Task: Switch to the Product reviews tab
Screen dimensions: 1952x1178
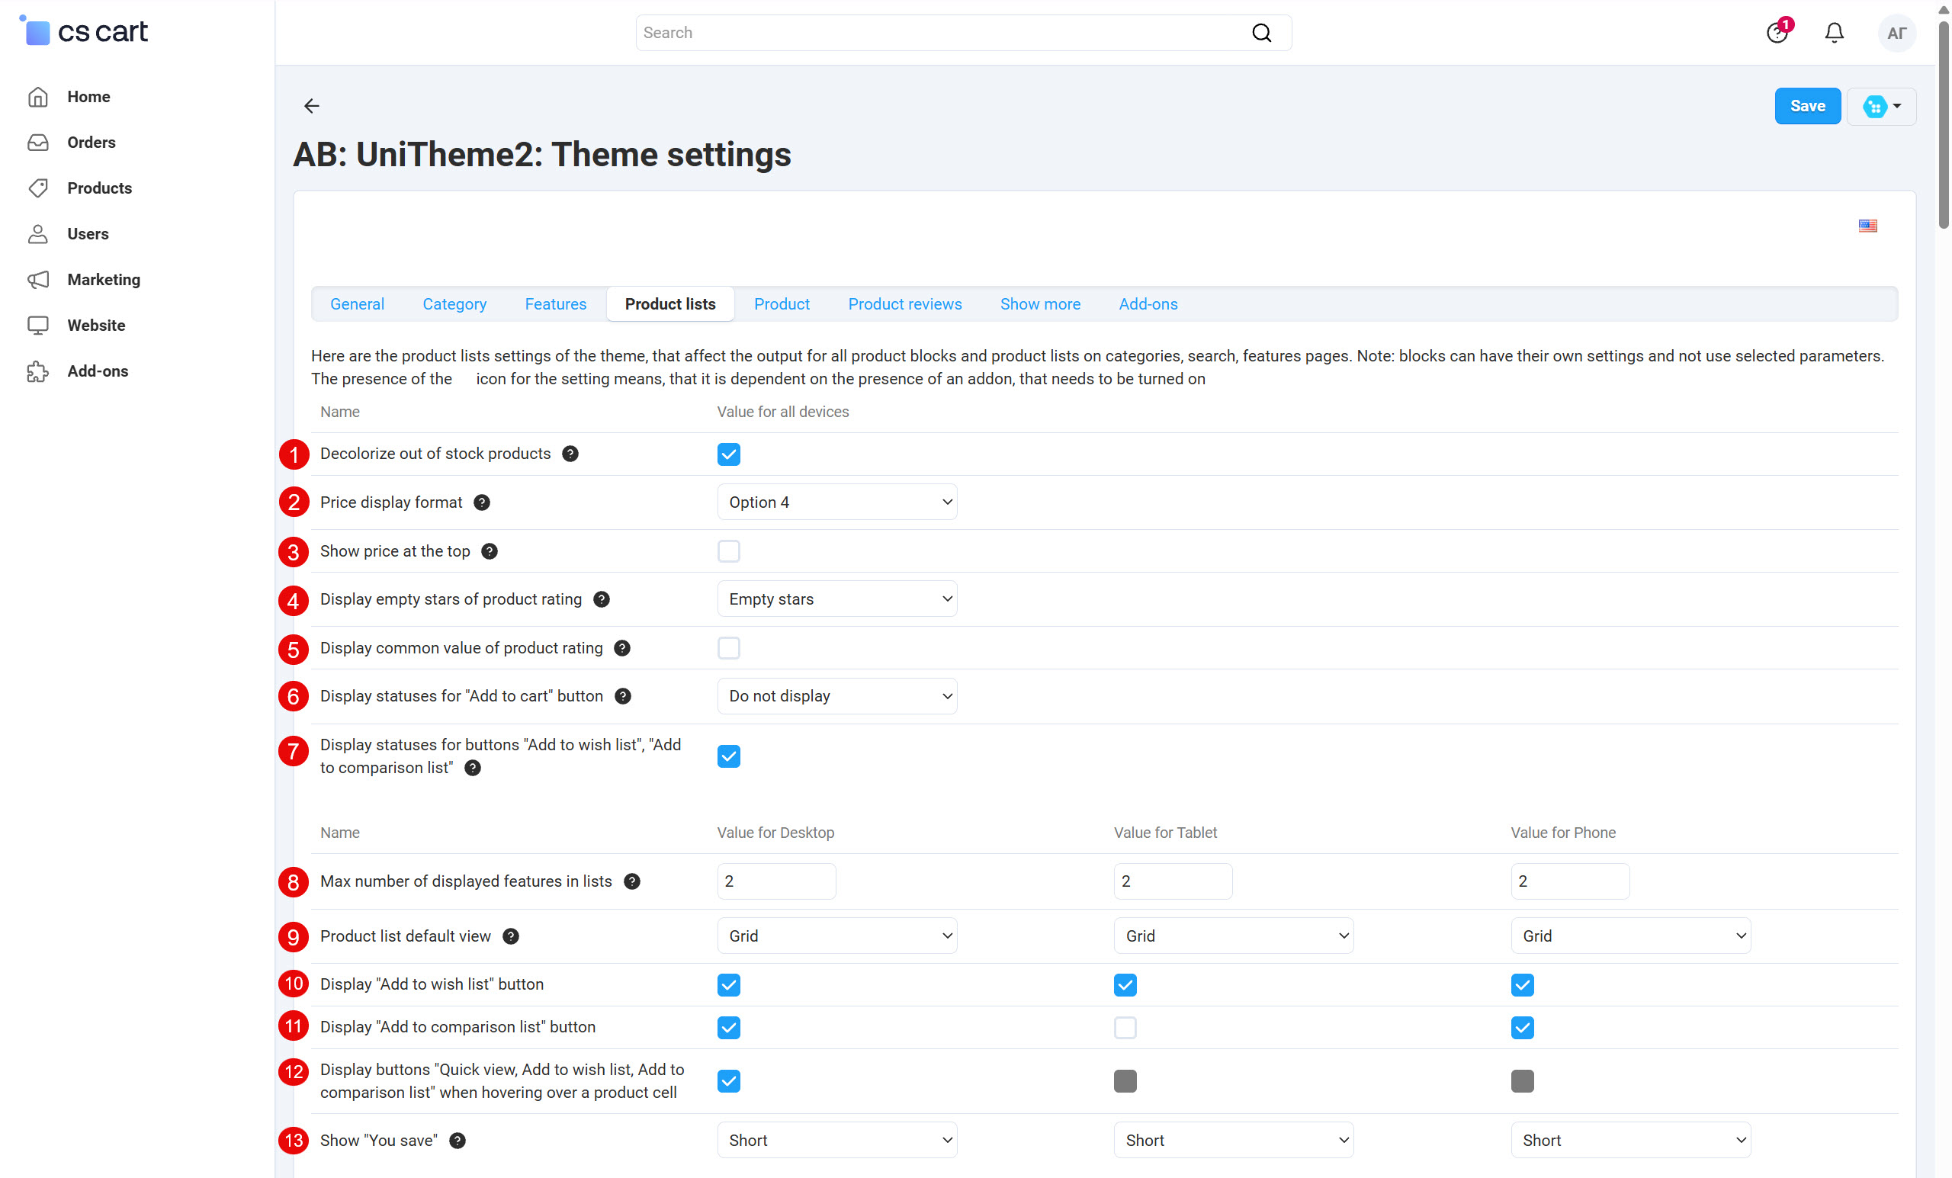Action: (x=904, y=304)
